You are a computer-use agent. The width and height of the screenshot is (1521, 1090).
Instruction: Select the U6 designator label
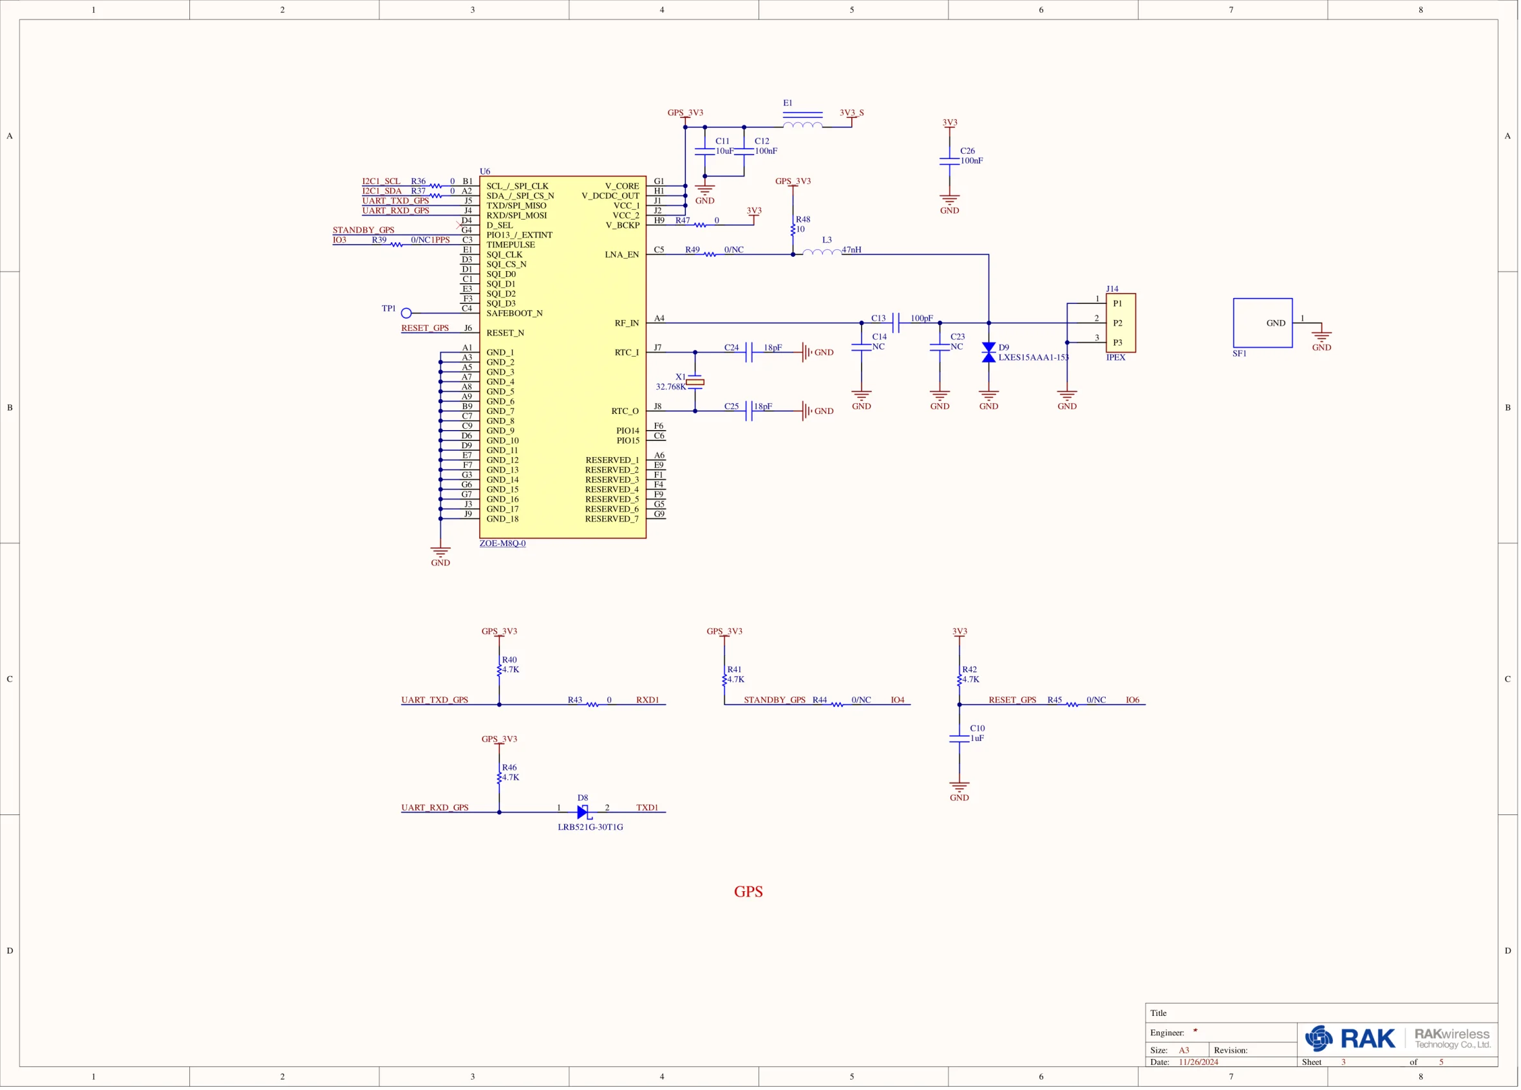pyautogui.click(x=485, y=172)
